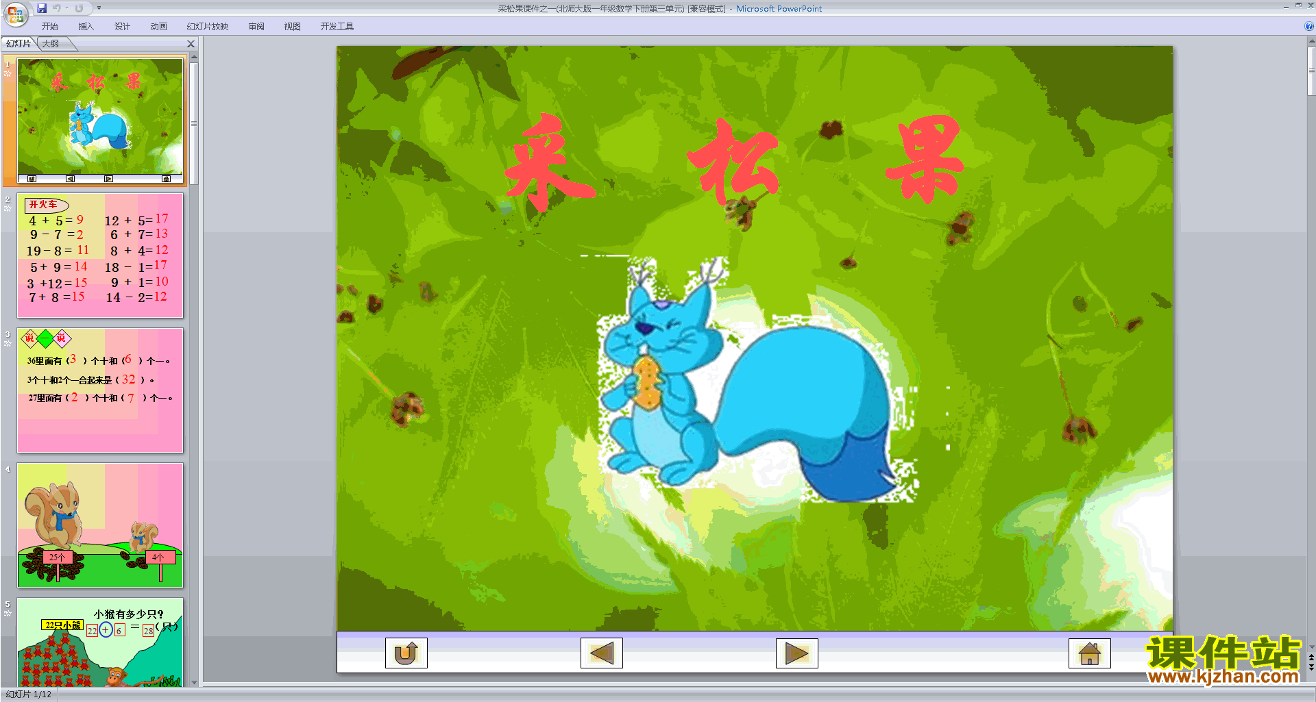
Task: Click the previous slide left-arrow action button
Action: (x=601, y=653)
